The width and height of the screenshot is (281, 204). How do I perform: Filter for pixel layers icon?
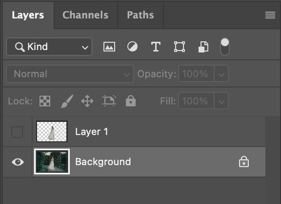tap(109, 47)
